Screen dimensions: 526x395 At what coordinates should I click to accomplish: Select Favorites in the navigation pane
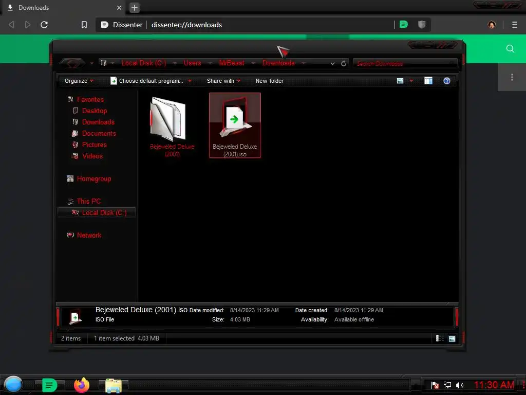(x=90, y=99)
